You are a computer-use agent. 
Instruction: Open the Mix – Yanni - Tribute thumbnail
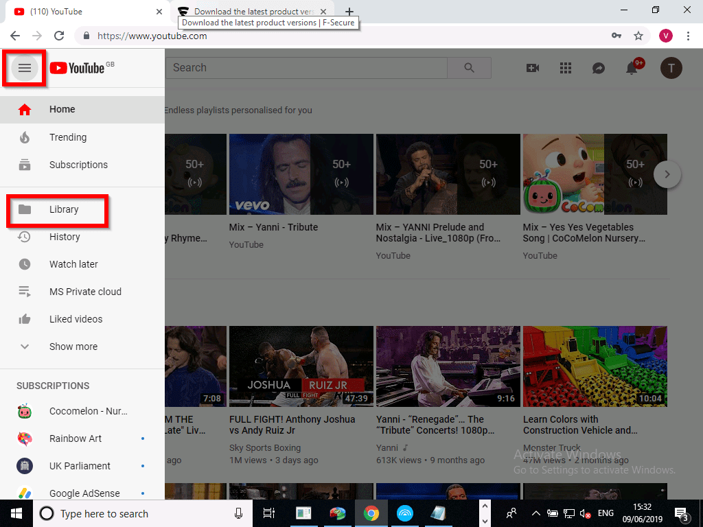tap(301, 174)
